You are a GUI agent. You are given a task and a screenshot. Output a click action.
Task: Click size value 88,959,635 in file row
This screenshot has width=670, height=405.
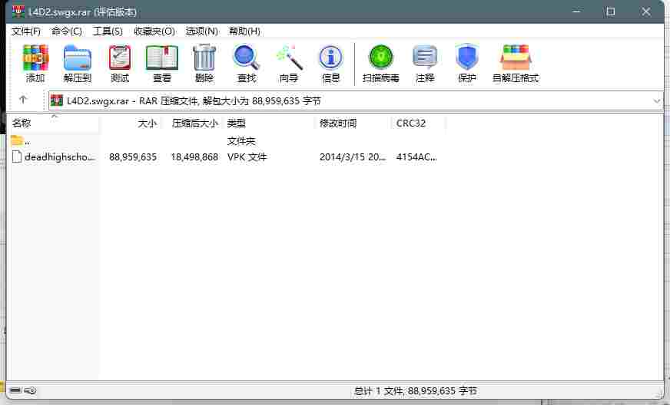tap(133, 157)
